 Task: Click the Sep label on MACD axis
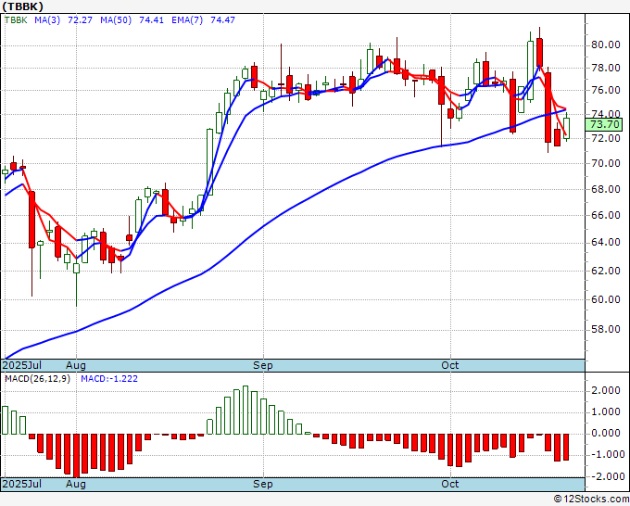263,484
